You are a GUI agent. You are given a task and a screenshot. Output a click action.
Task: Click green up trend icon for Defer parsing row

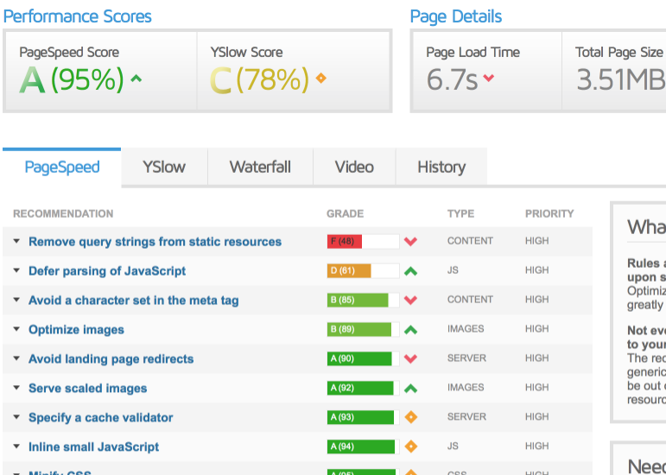[x=410, y=271]
